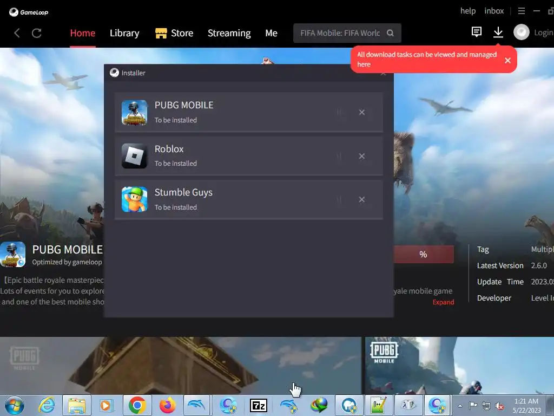Click the GameLoop logo
Image resolution: width=554 pixels, height=416 pixels.
[29, 12]
